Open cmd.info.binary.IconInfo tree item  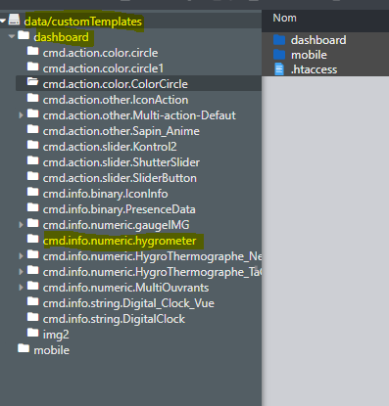click(105, 194)
